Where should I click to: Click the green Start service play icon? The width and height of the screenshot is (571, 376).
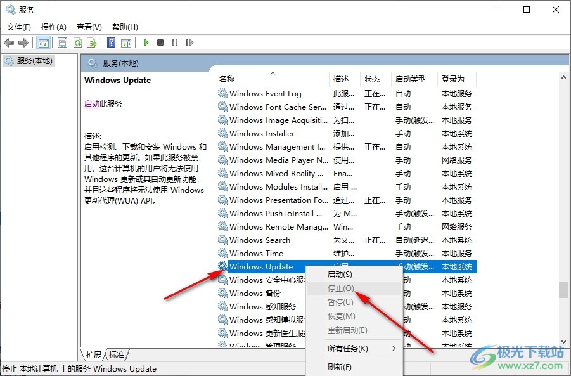(146, 42)
